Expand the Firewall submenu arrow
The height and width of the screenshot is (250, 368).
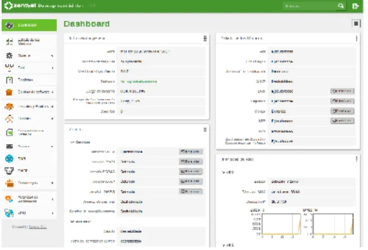coord(52,183)
